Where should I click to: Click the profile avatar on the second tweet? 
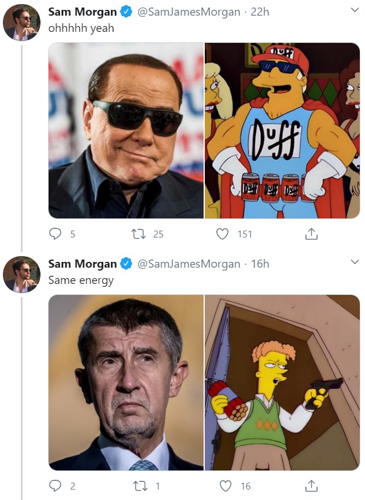[21, 275]
